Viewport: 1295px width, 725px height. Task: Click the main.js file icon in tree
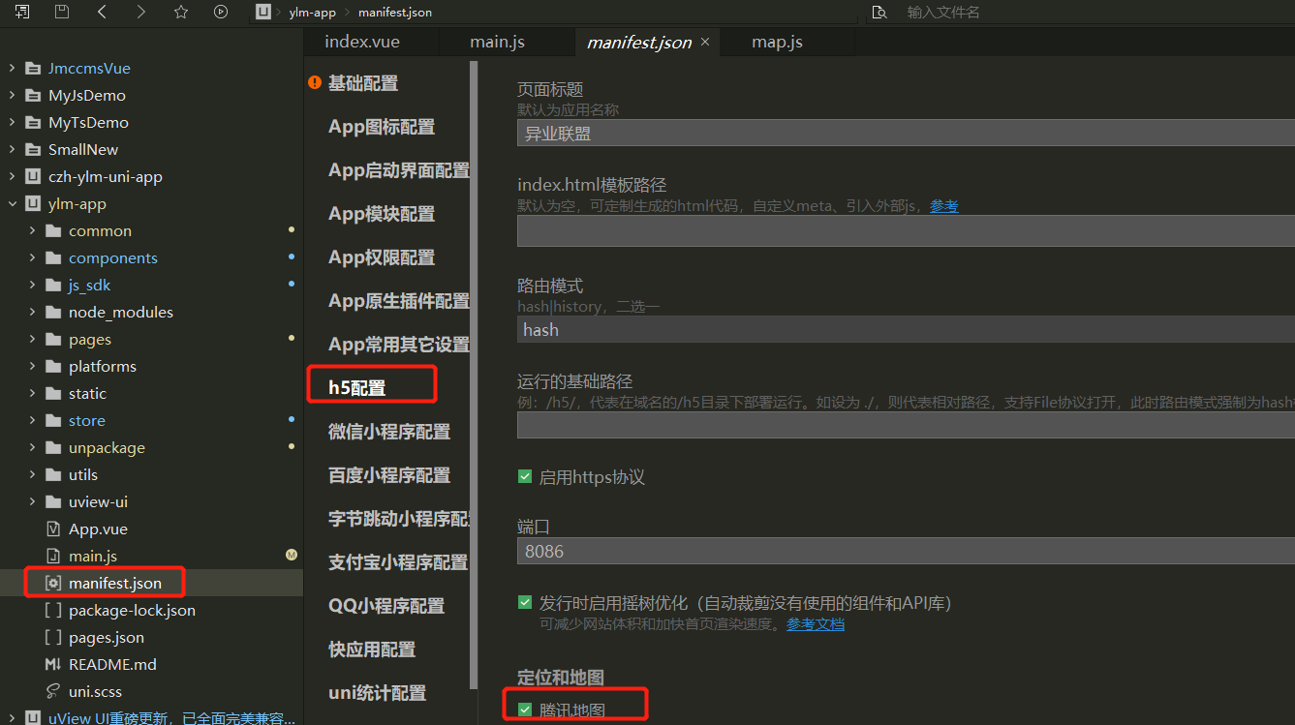coord(53,556)
